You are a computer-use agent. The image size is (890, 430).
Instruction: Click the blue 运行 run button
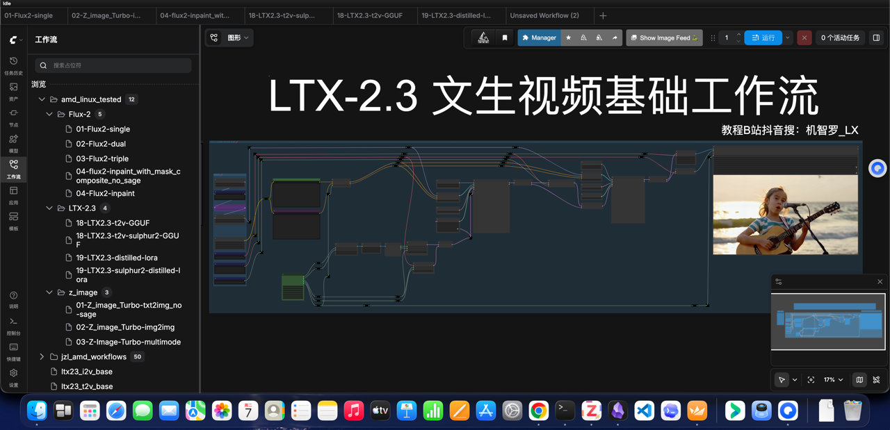(763, 38)
